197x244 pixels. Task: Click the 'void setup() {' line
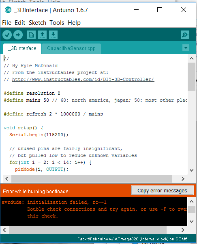[24, 128]
